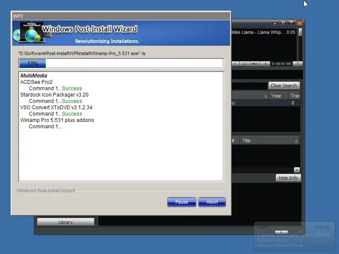Click Winamp playlist time display 0:00/0:05
339x254 pixels.
(x=281, y=64)
